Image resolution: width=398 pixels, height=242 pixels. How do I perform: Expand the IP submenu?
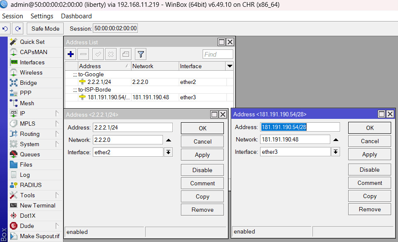click(x=57, y=113)
